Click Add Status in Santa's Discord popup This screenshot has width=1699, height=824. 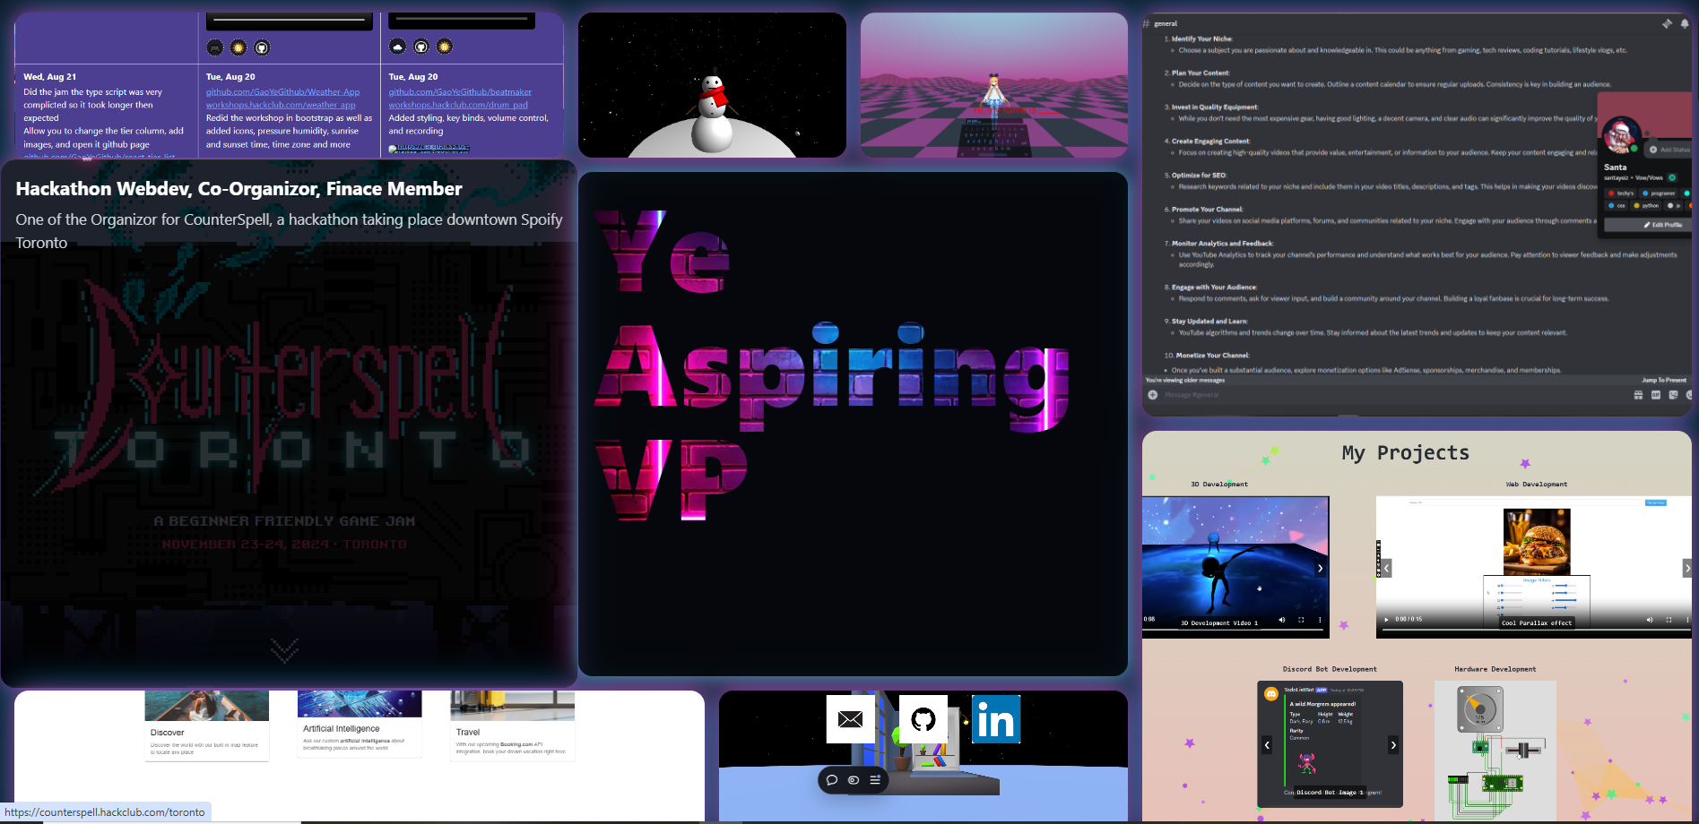point(1669,150)
